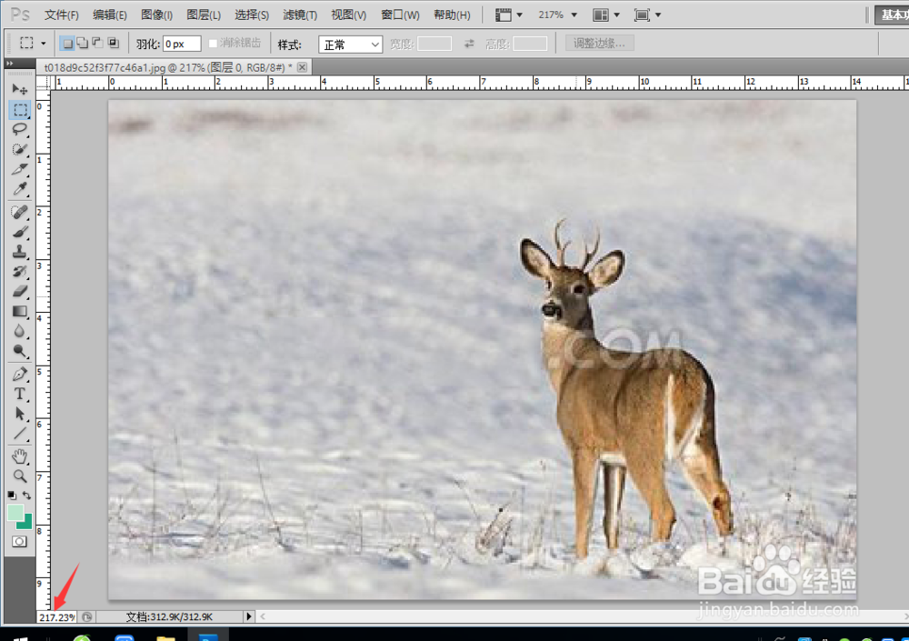Viewport: 909px width, 641px height.
Task: Reset default foreground and background colors
Action: point(12,496)
